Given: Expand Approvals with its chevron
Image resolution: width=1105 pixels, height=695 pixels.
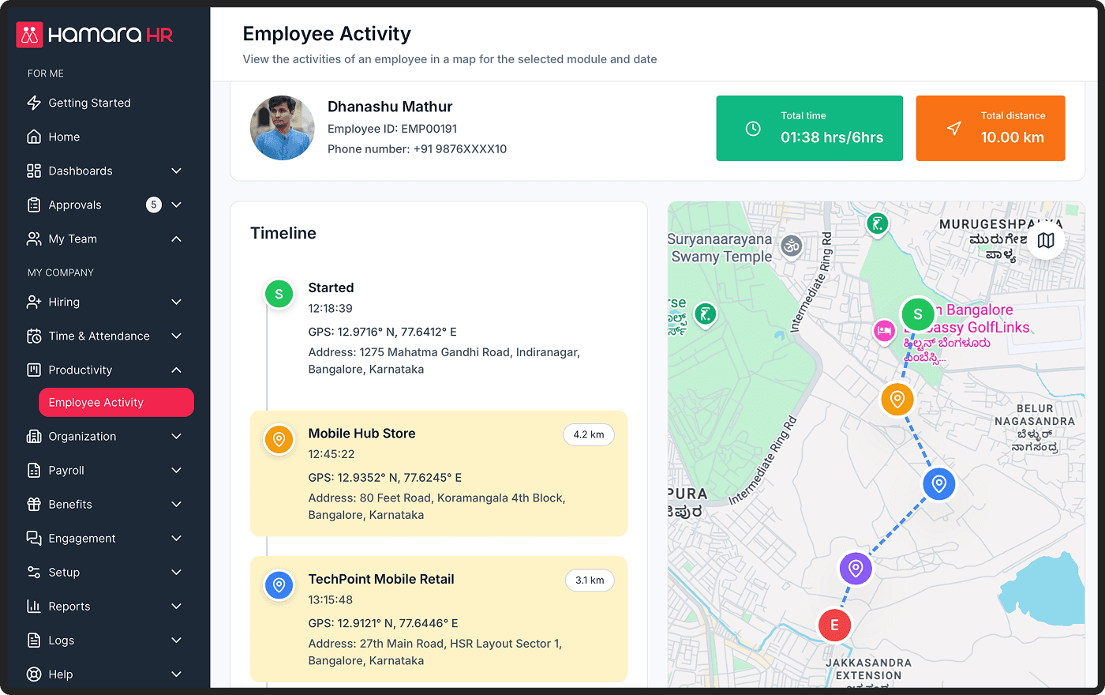Looking at the screenshot, I should [x=177, y=205].
